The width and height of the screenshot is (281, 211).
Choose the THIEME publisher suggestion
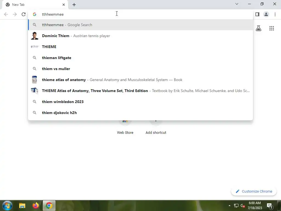point(140,47)
